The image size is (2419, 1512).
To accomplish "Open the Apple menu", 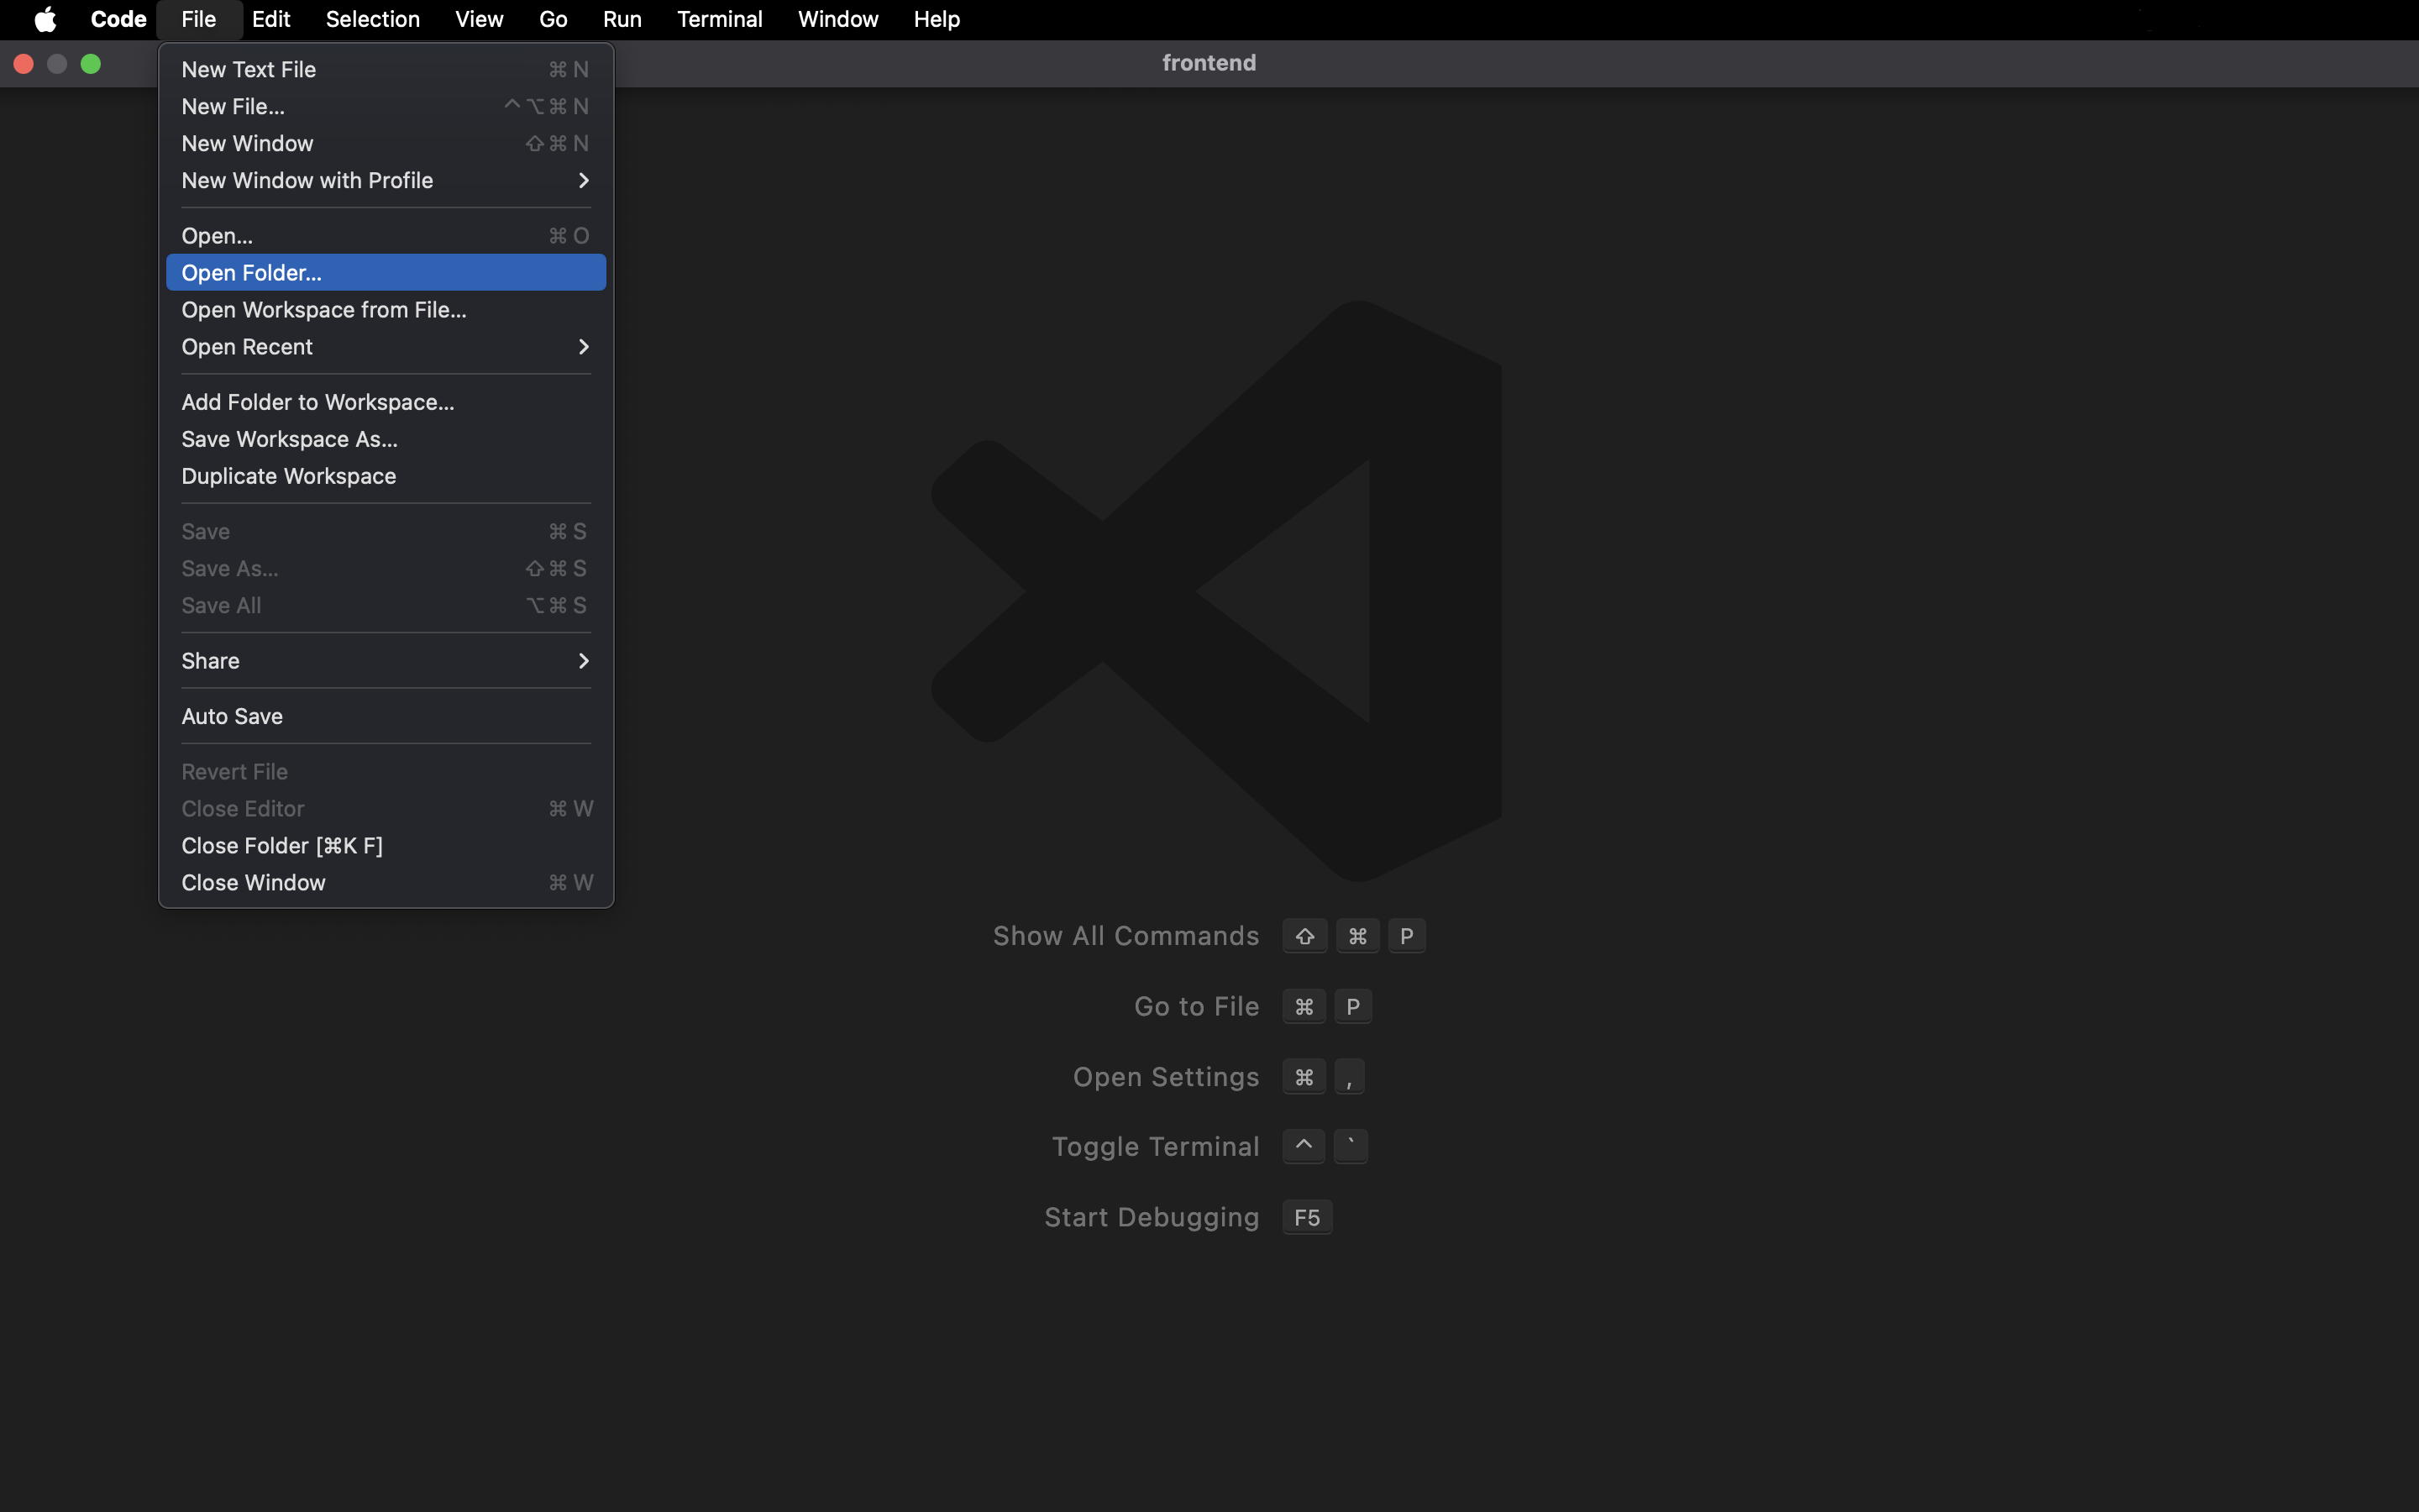I will coord(45,19).
